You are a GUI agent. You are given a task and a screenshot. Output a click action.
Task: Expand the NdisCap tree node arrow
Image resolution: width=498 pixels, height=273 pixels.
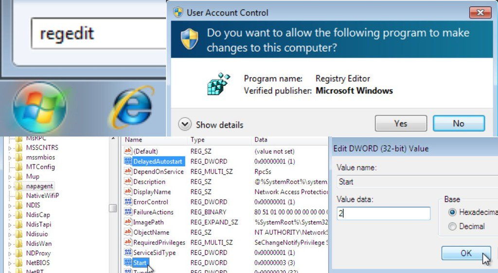(x=10, y=215)
